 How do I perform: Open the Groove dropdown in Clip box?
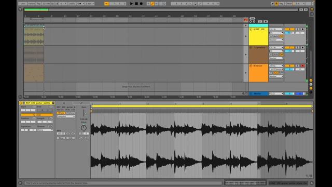point(45,130)
